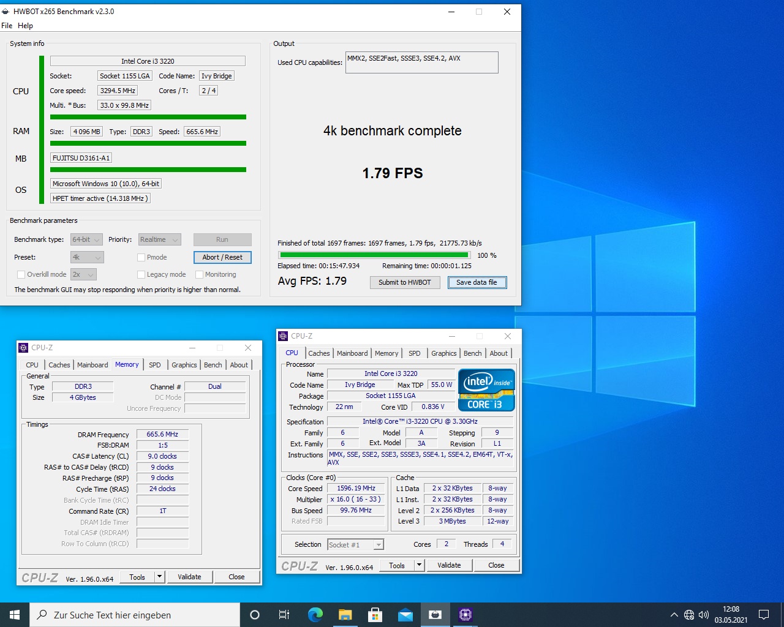
Task: Click Tools button in right CPU-Z window
Action: (x=397, y=565)
